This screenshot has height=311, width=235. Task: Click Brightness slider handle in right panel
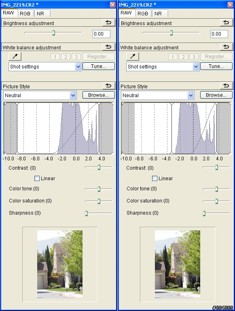(x=171, y=33)
